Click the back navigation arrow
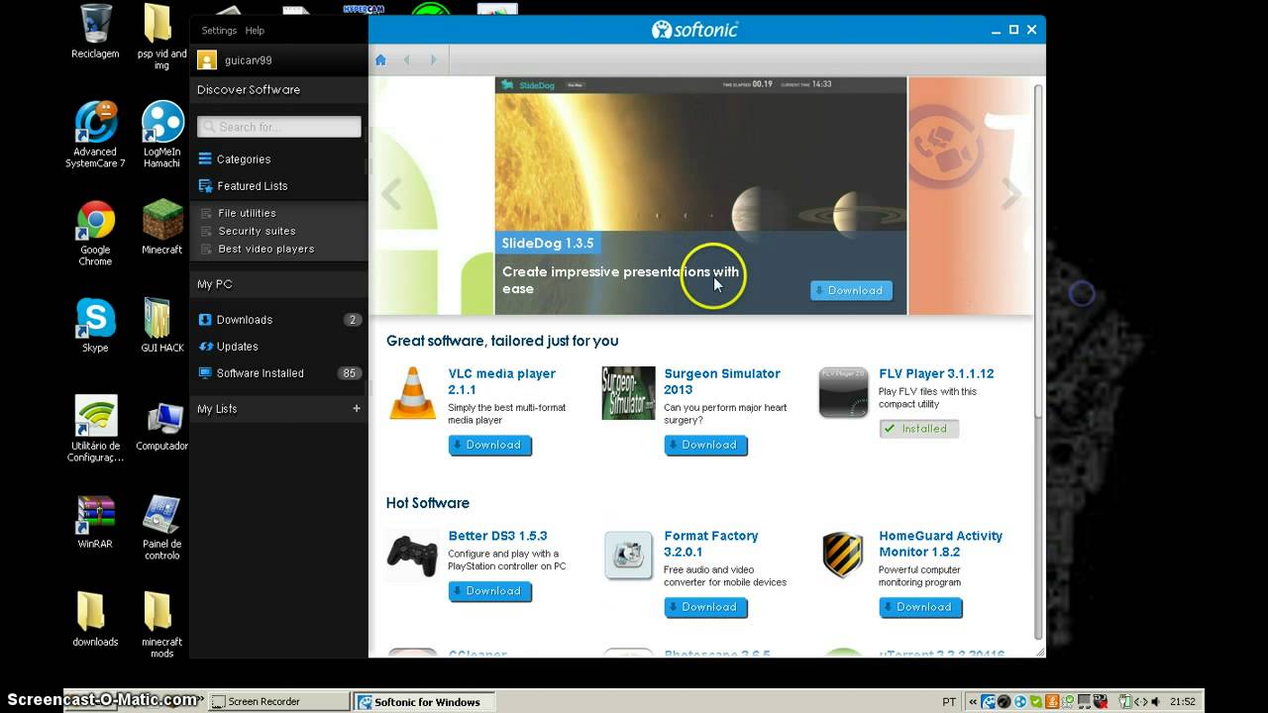 pyautogui.click(x=407, y=60)
